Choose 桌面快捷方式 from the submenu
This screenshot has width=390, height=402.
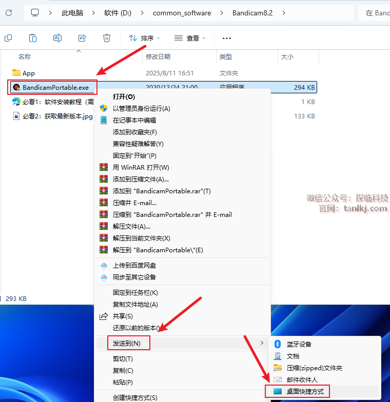(x=305, y=391)
